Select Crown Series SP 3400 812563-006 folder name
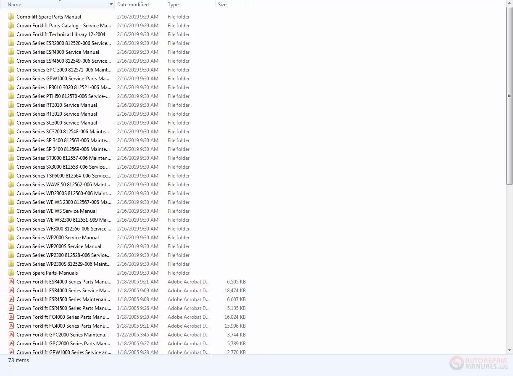Image resolution: width=513 pixels, height=376 pixels. tap(63, 140)
